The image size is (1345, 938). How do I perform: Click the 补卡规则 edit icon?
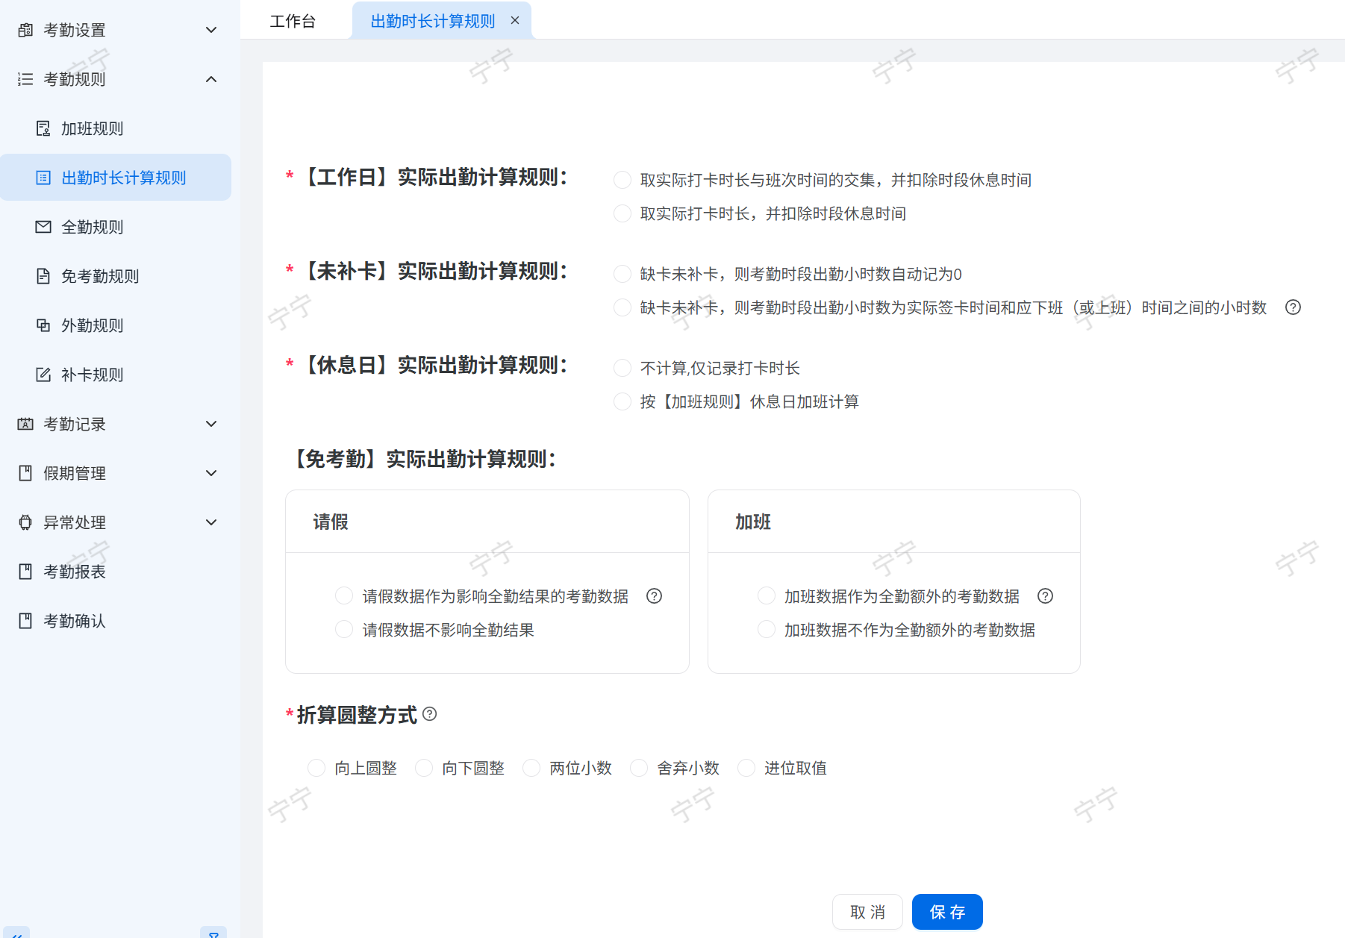(x=43, y=375)
